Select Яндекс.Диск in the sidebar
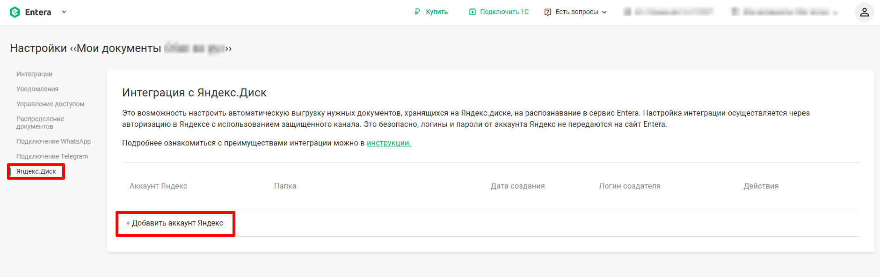 tap(36, 171)
